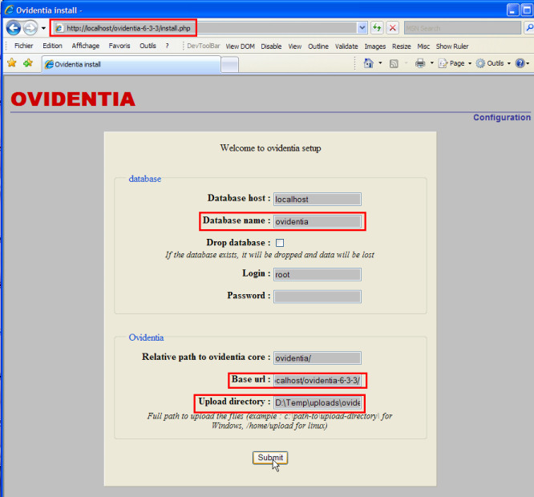Open the Outils gear menu in command bar

coord(493,63)
